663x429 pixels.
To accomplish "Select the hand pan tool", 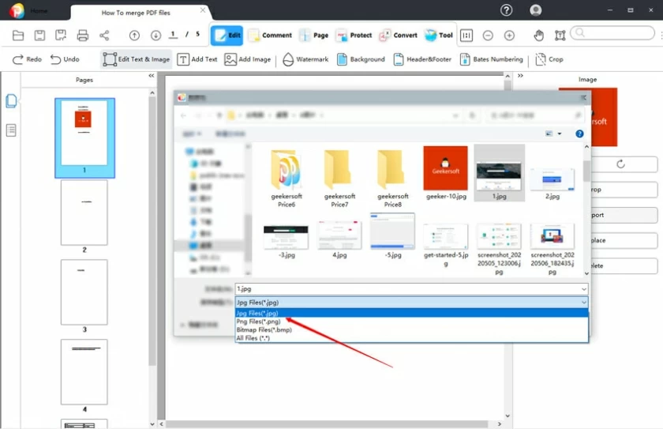I will coord(538,36).
